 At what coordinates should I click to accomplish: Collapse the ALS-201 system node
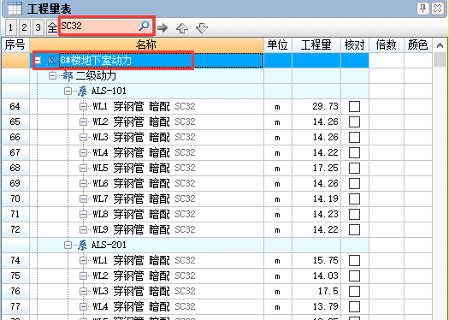click(68, 245)
